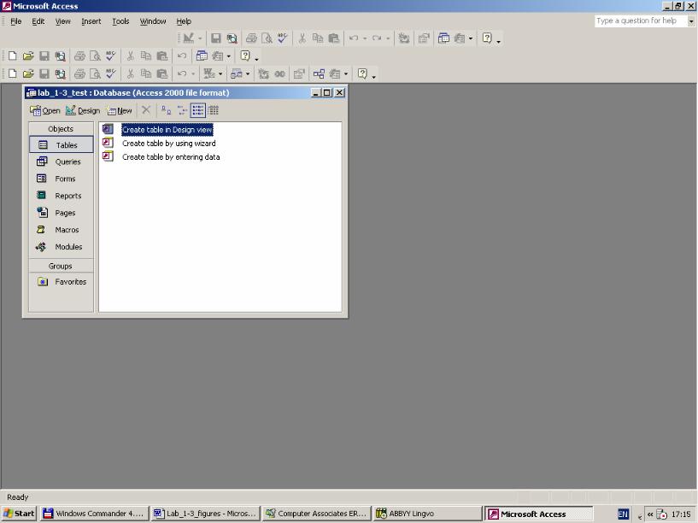Image resolution: width=698 pixels, height=523 pixels.
Task: Click the OfficeLinks icon in the bottom toolbar
Action: pyautogui.click(x=209, y=73)
